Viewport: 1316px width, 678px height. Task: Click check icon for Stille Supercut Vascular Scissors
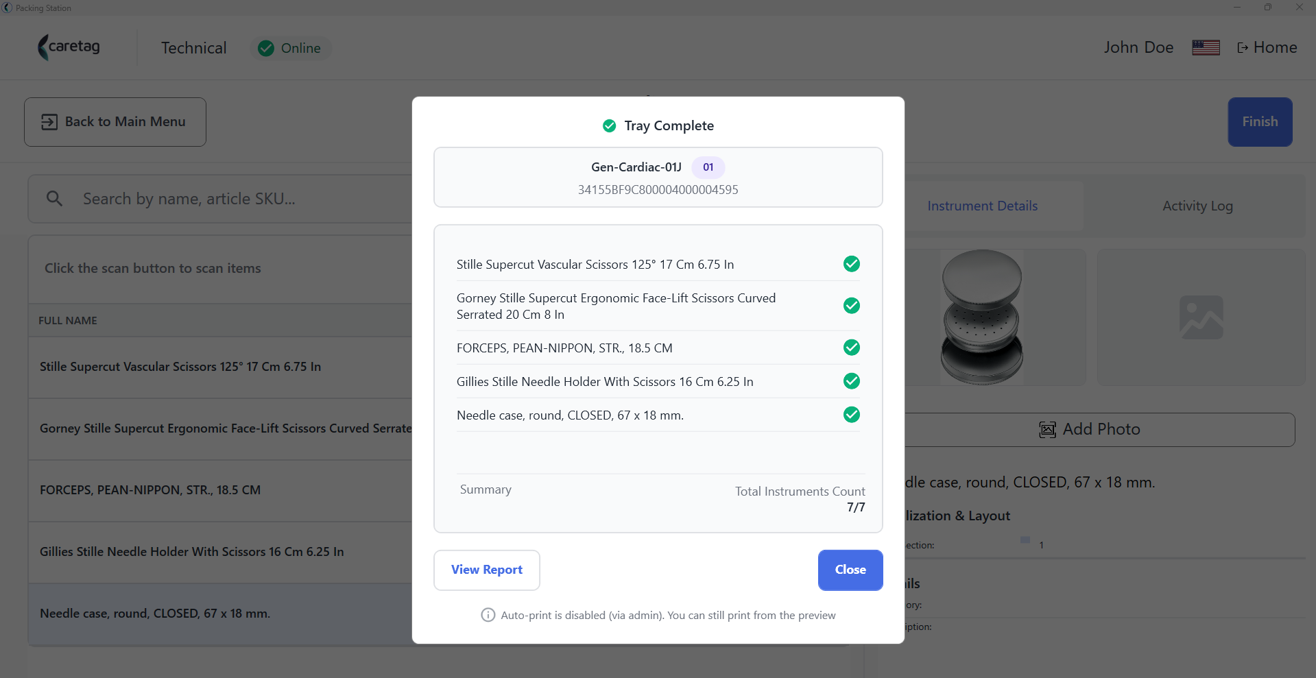click(x=852, y=264)
